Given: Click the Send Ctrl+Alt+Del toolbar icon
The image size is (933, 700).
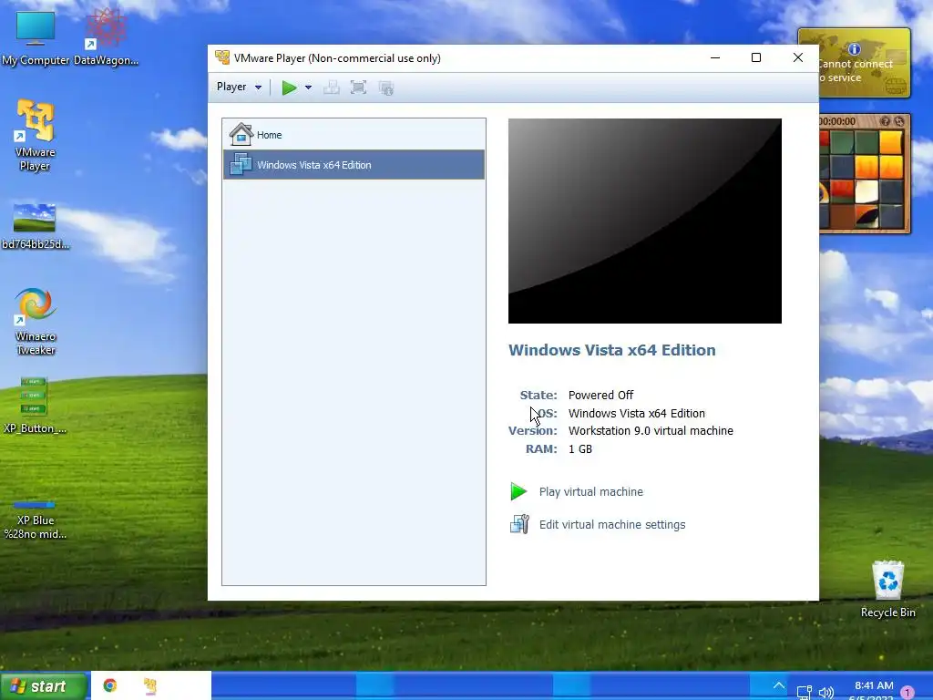Looking at the screenshot, I should 332,88.
